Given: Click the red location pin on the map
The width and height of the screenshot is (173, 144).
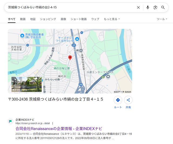Looking at the screenshot, I should [70, 58].
